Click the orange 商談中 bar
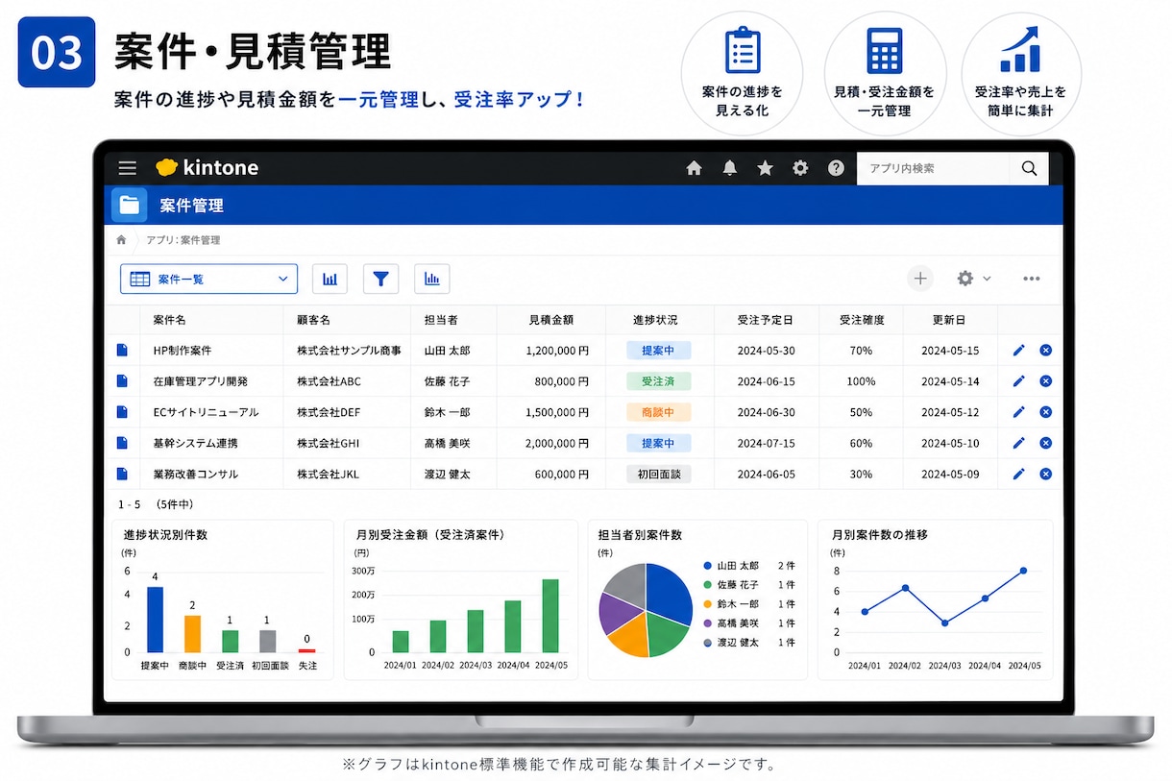This screenshot has height=781, width=1172. 192,634
